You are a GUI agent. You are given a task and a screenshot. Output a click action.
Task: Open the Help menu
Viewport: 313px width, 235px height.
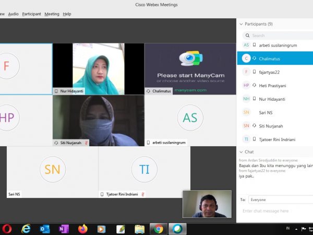tap(67, 14)
